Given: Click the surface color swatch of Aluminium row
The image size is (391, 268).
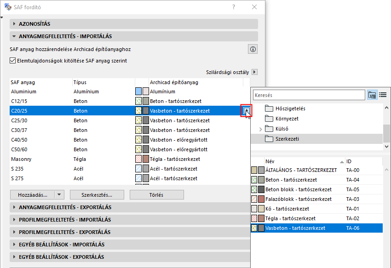Looking at the screenshot, I should (x=146, y=91).
